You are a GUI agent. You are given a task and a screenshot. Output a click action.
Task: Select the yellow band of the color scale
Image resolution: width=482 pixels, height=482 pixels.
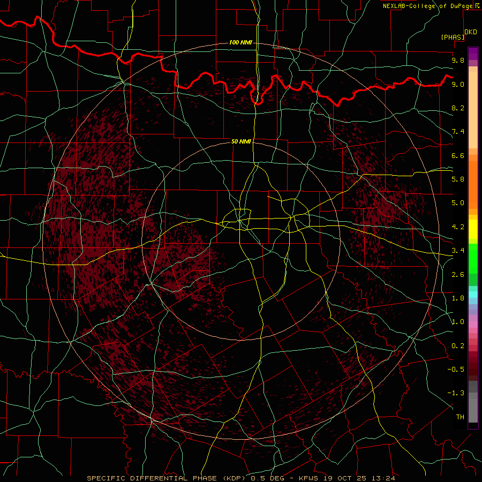pyautogui.click(x=473, y=229)
